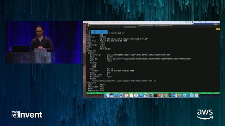
Task: Open the Apple menu
Action: (x=85, y=22)
